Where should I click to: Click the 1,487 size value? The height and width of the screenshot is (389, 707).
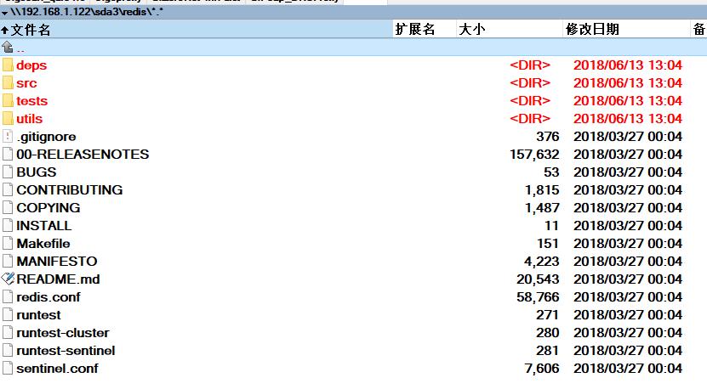click(x=542, y=207)
